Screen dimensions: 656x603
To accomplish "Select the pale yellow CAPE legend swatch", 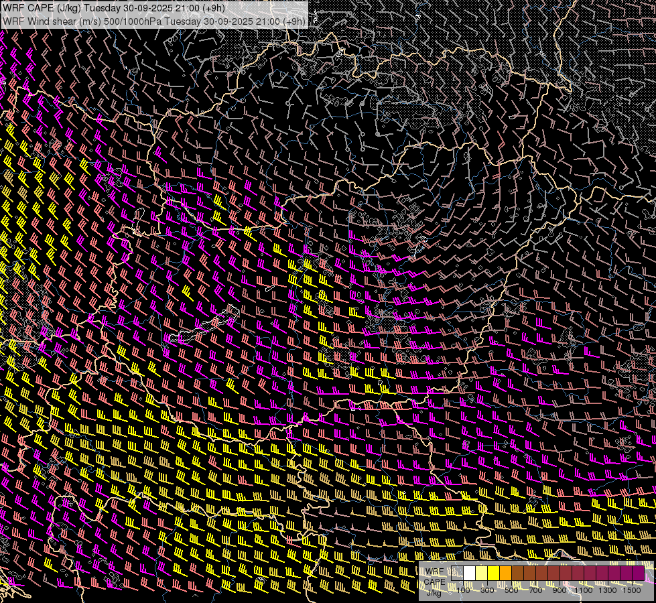I will coord(482,573).
